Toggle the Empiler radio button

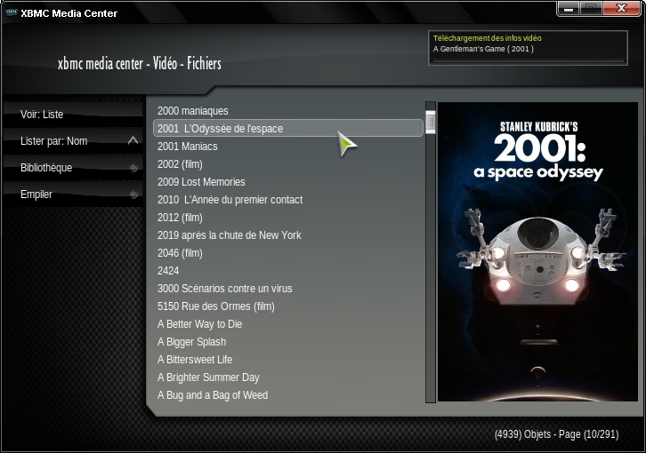[133, 195]
